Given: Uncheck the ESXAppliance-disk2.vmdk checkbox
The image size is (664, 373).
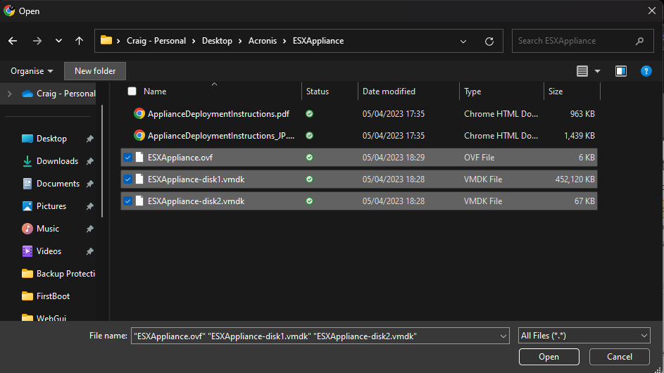Looking at the screenshot, I should coord(128,201).
